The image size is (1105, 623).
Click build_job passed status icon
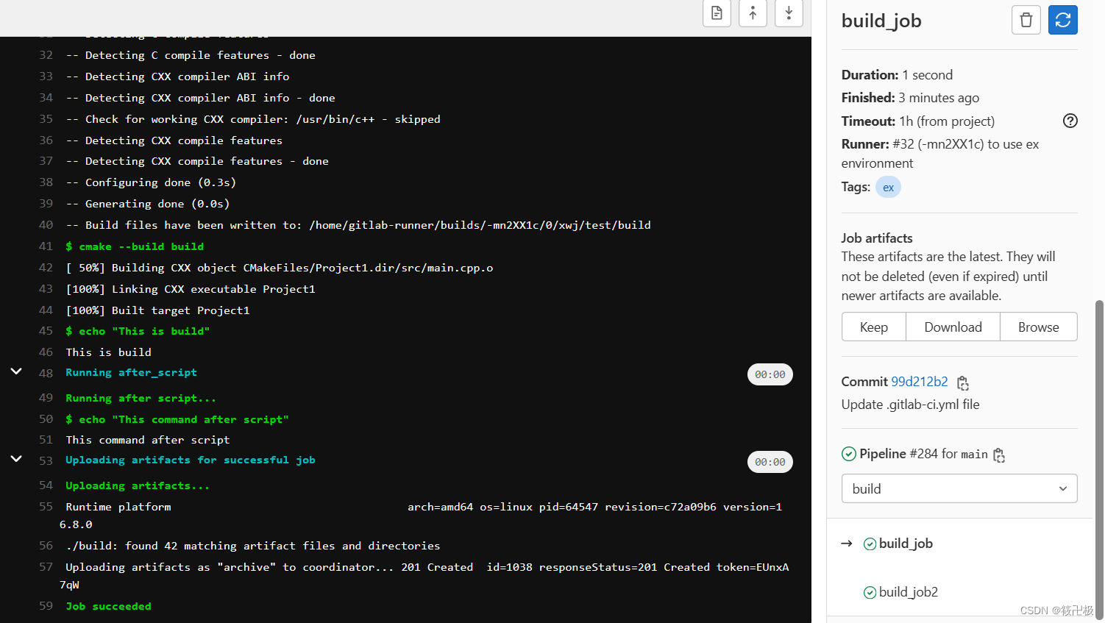click(x=870, y=544)
